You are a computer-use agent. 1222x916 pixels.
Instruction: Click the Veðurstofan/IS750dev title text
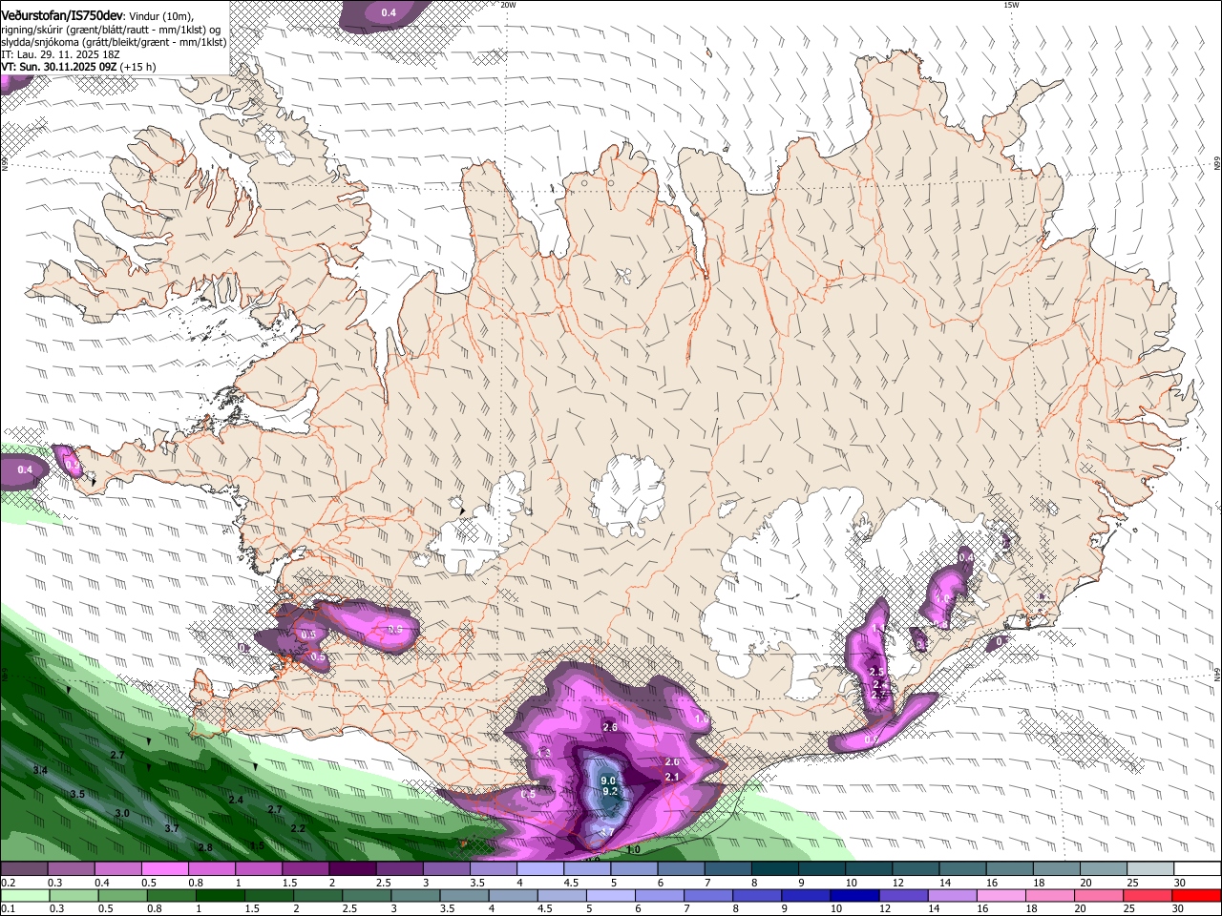coord(62,15)
